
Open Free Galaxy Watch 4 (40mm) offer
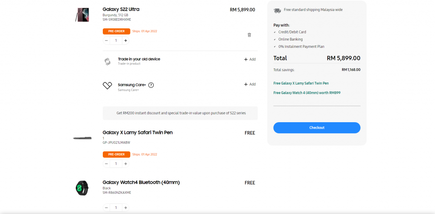pos(307,93)
